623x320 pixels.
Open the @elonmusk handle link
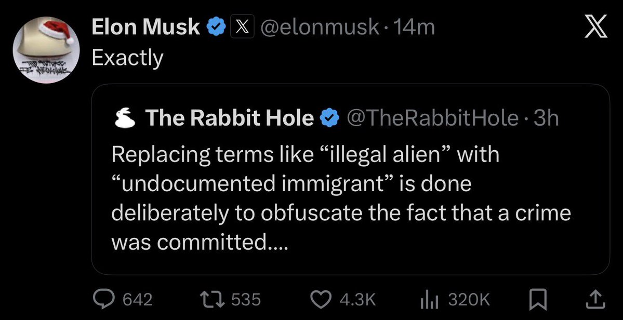point(319,28)
